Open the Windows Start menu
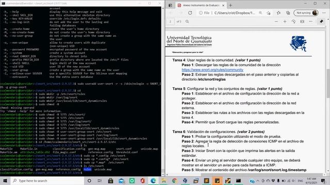The image size is (330, 185). 5,180
